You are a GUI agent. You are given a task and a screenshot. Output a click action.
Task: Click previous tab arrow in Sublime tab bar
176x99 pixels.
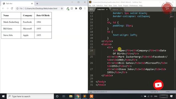[90, 9]
